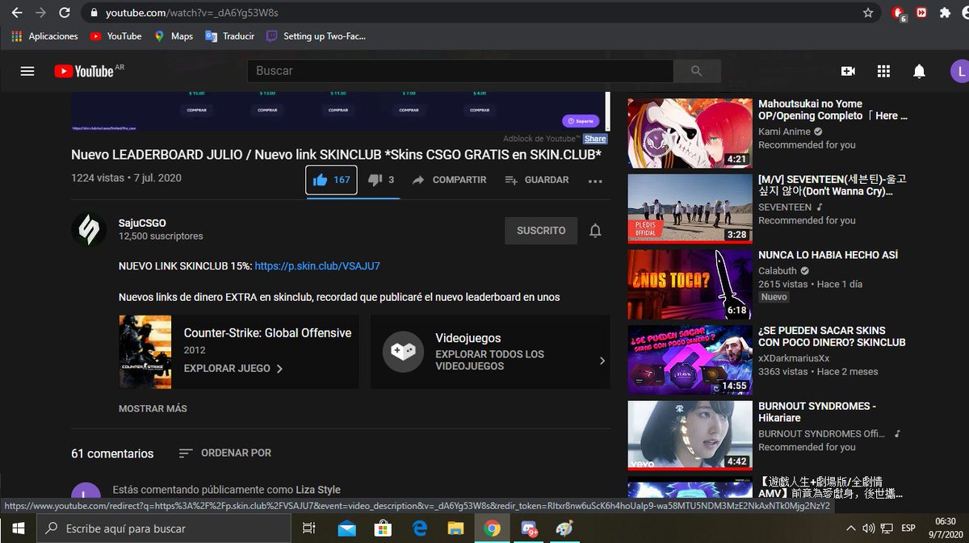This screenshot has width=969, height=543.
Task: Click the Adblock Share link
Action: [x=595, y=139]
